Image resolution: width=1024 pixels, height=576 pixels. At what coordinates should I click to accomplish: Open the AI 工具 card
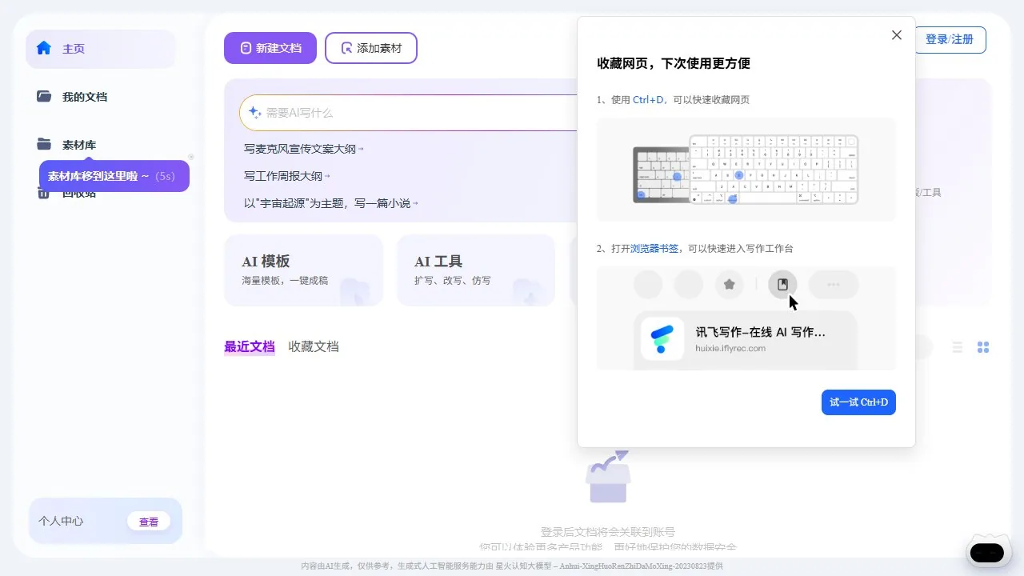pos(476,270)
